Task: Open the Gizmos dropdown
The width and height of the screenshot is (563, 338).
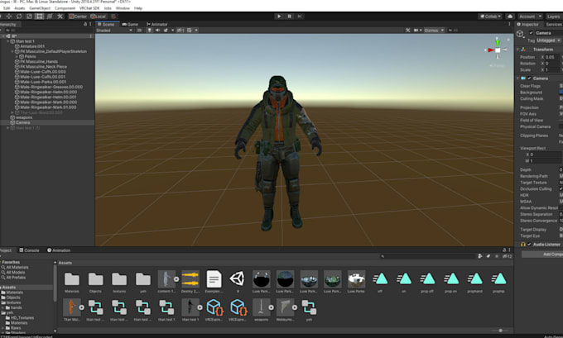Action: pyautogui.click(x=434, y=31)
